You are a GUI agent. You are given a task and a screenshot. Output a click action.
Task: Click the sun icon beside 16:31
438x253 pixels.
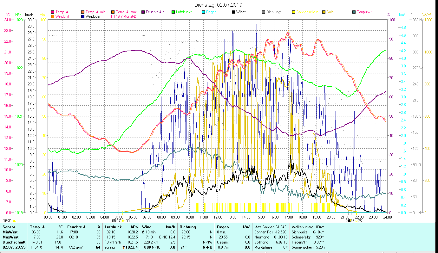(14, 221)
